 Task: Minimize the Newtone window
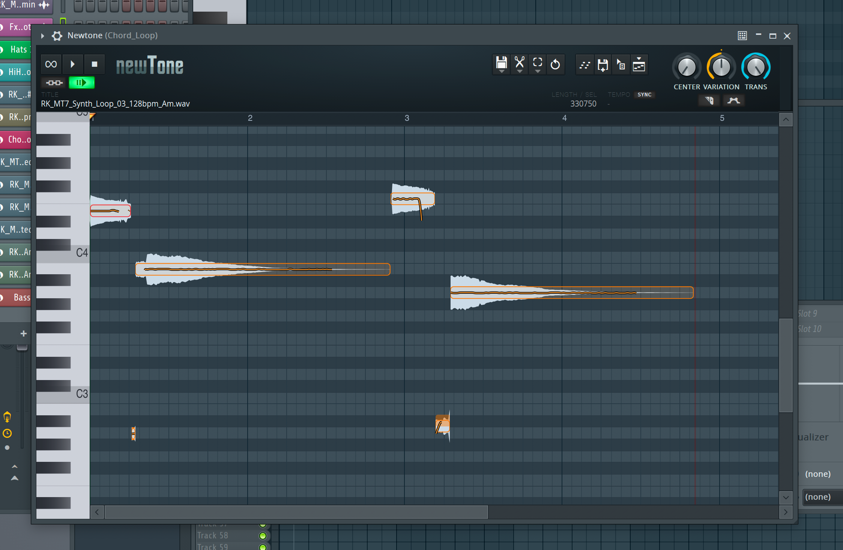(758, 35)
